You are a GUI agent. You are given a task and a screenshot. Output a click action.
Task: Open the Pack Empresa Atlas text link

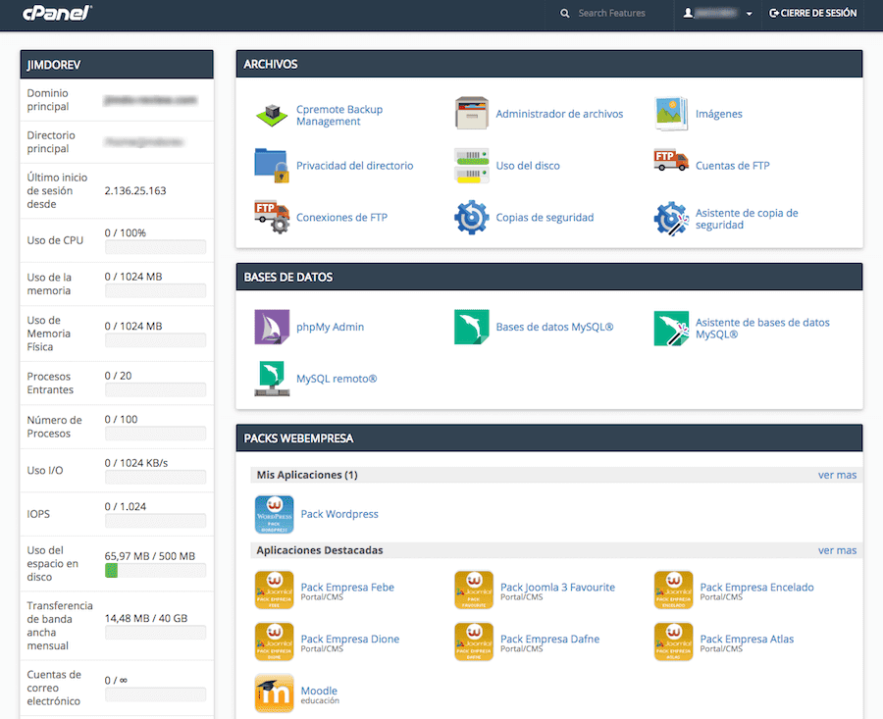click(747, 639)
